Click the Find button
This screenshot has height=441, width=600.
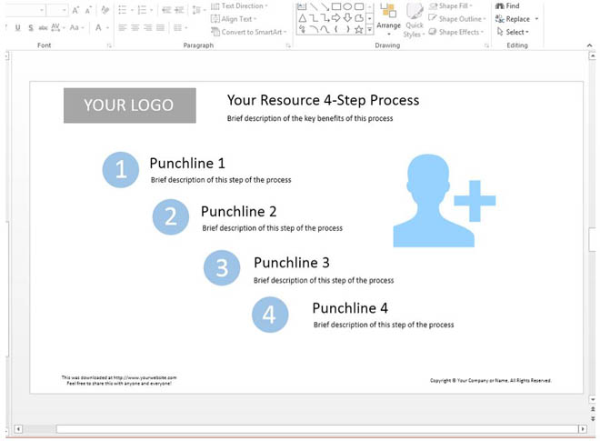pyautogui.click(x=507, y=6)
